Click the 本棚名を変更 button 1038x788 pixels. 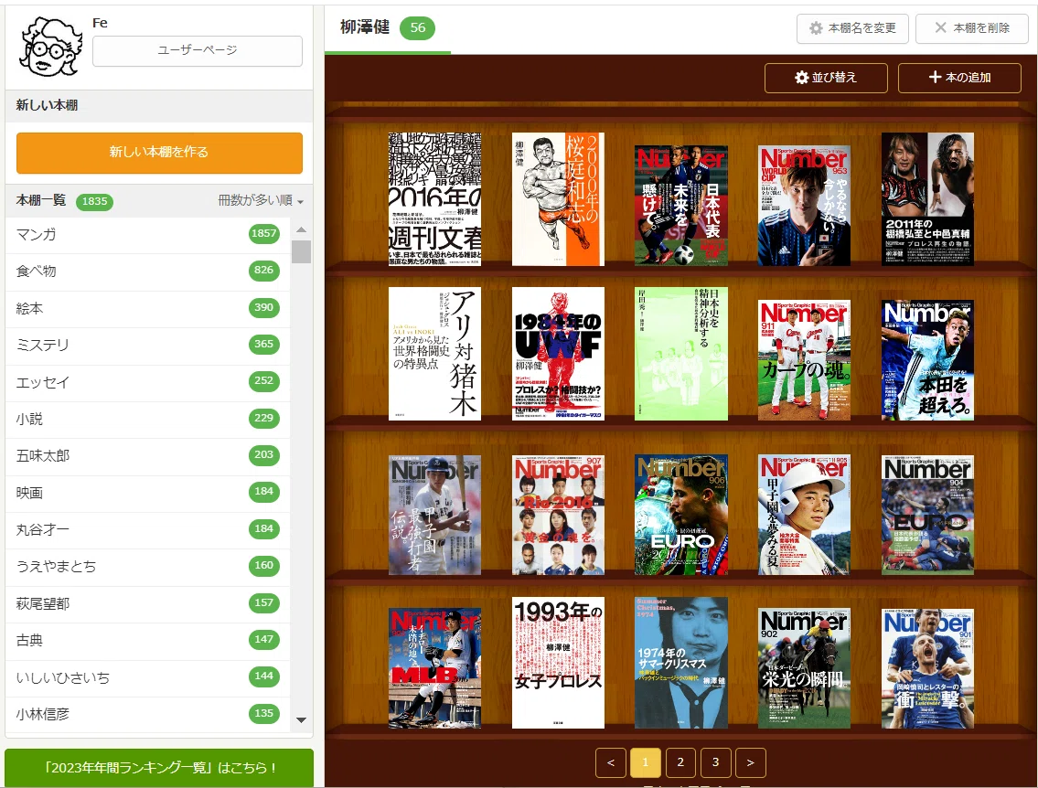point(852,28)
